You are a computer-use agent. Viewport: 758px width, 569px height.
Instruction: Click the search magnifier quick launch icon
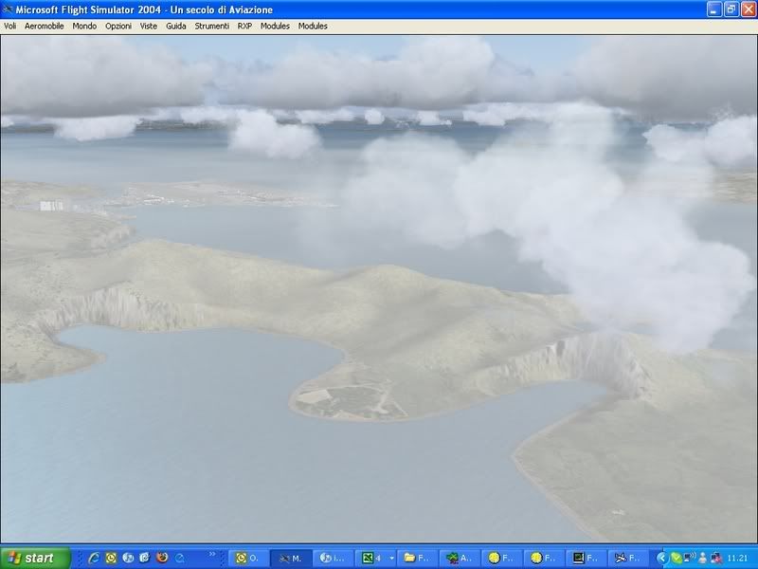(179, 558)
